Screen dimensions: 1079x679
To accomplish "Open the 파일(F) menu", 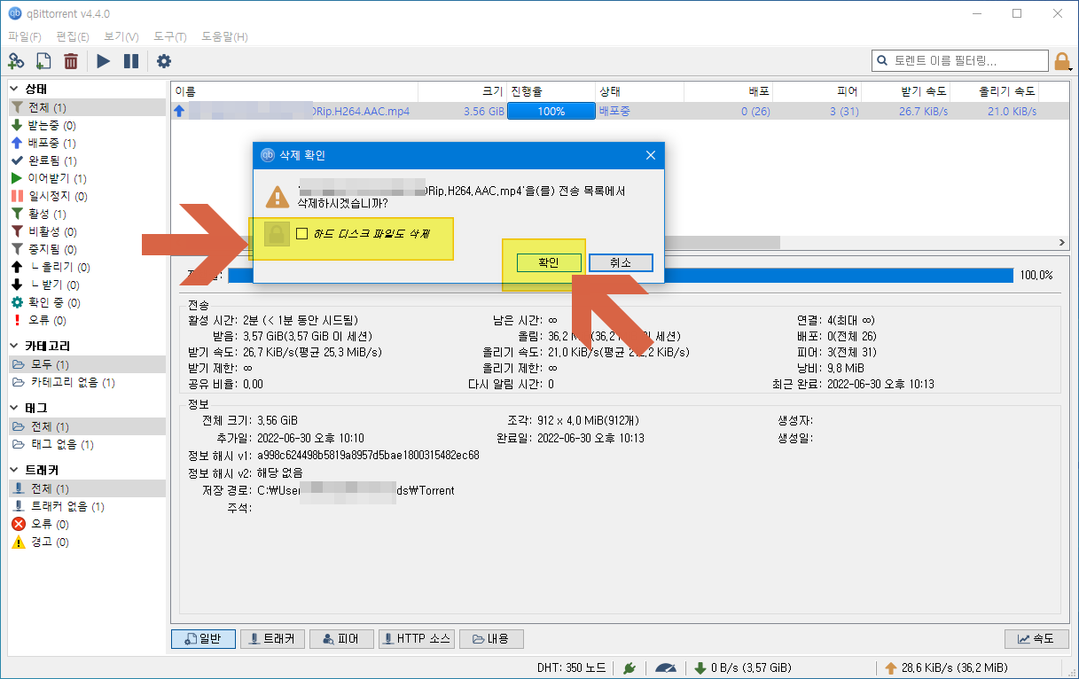I will click(x=25, y=36).
